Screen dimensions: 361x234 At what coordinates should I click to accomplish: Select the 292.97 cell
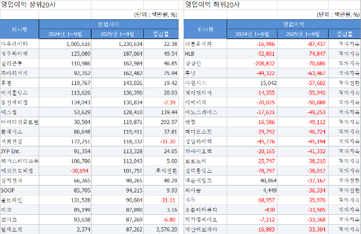161,122
